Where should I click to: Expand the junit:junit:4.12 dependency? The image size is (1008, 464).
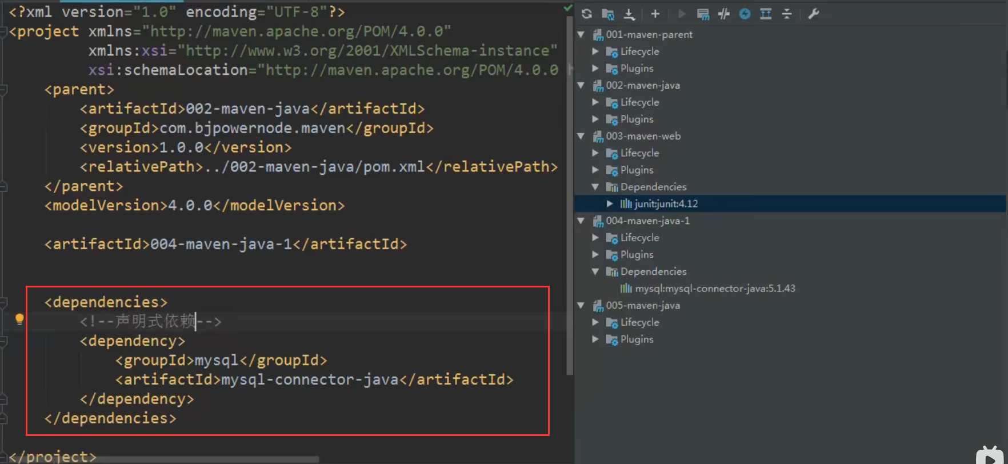click(610, 204)
